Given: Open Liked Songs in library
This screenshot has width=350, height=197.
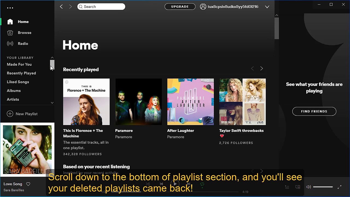Looking at the screenshot, I should click(x=18, y=82).
